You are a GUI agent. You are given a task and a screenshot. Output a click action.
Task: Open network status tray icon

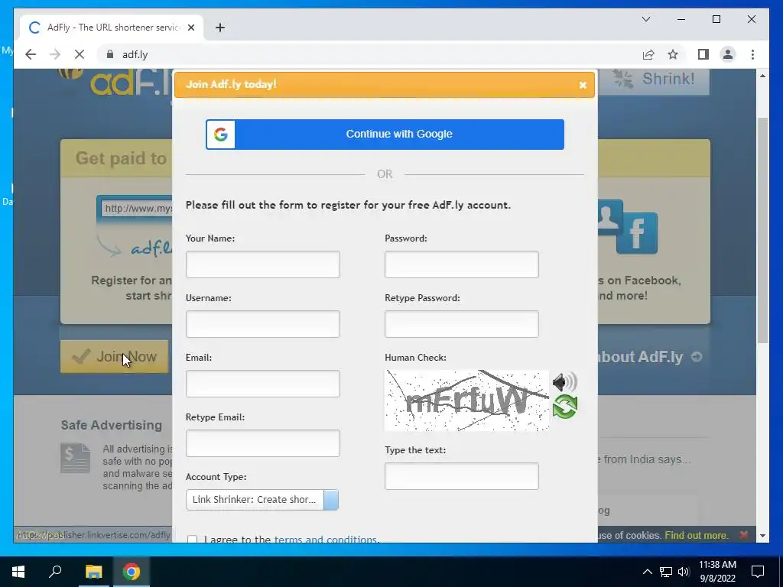point(666,572)
